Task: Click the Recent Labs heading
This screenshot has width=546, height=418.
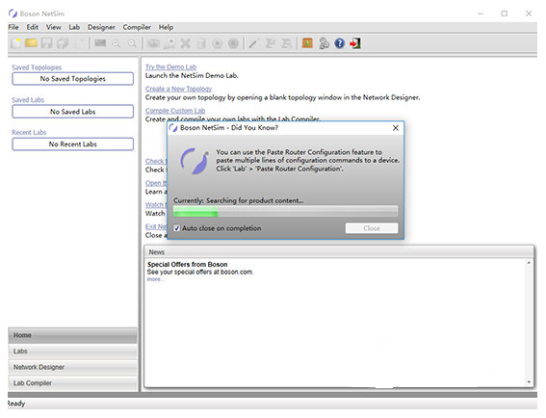Action: 29,132
